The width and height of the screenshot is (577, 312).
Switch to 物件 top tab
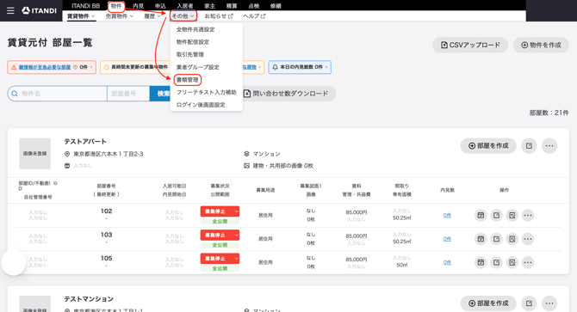(116, 6)
